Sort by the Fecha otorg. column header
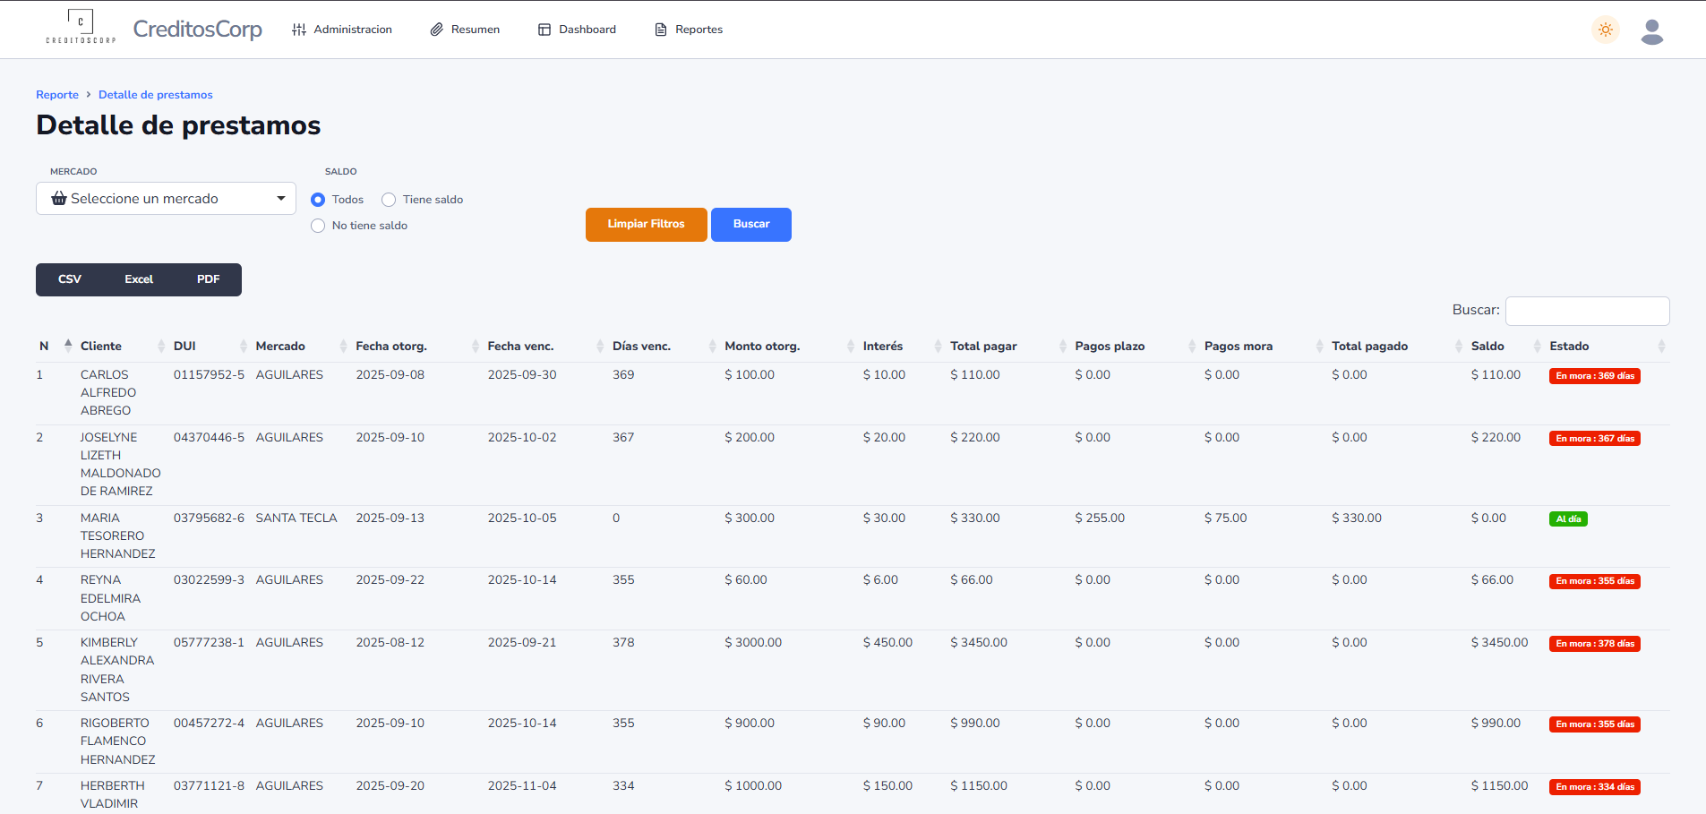The image size is (1706, 814). click(391, 347)
